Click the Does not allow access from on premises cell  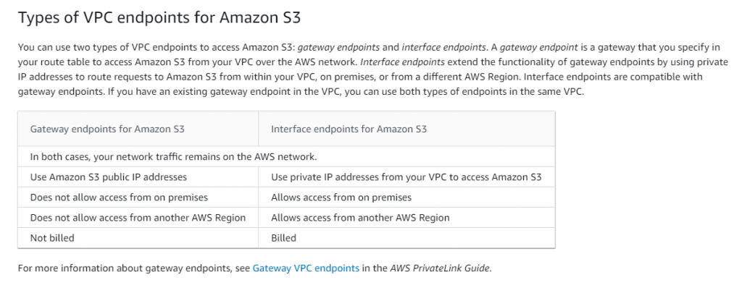pyautogui.click(x=138, y=197)
